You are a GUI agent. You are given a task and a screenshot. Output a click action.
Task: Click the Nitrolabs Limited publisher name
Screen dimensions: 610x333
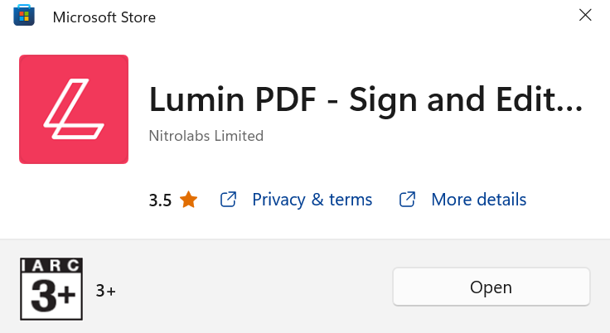coord(206,136)
